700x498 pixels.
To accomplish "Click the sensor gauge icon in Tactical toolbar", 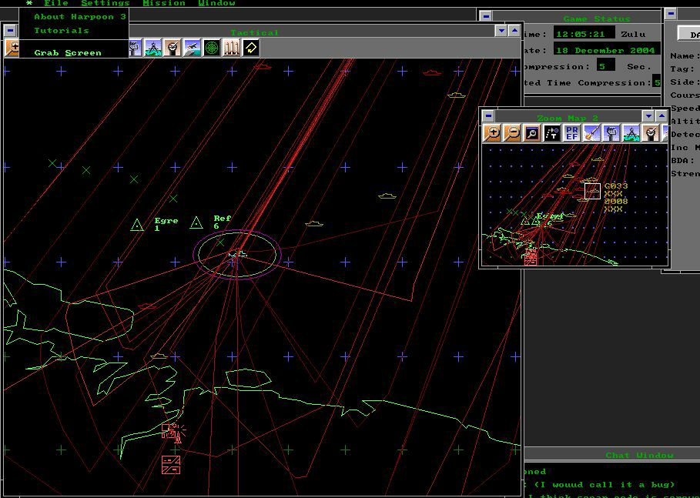I will (x=172, y=48).
